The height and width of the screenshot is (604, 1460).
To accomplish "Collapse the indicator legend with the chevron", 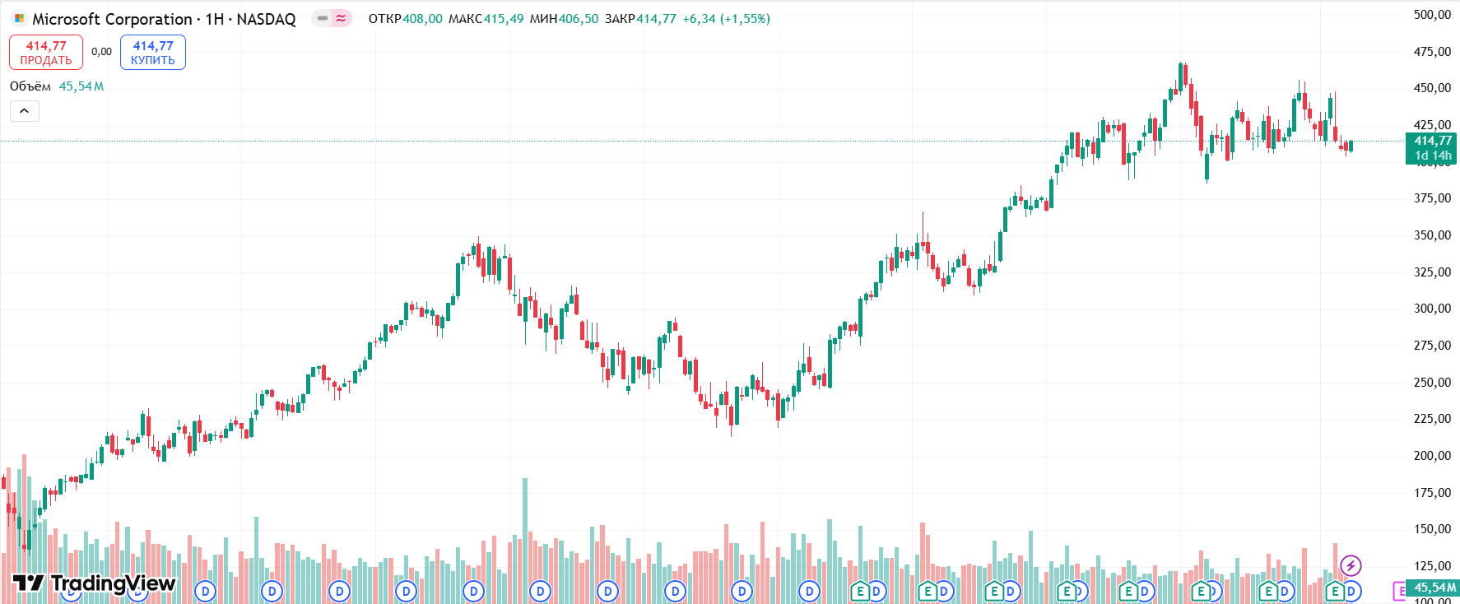I will pos(24,110).
